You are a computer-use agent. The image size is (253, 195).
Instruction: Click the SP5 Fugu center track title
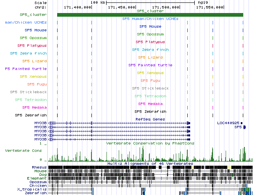[150, 81]
